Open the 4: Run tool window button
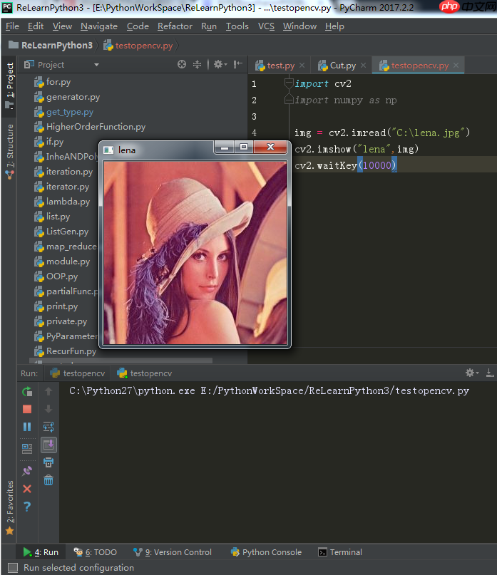 click(x=41, y=552)
